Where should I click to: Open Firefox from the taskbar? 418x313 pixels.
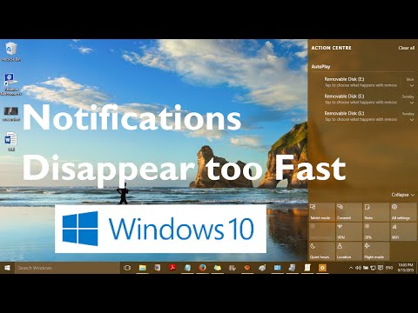click(202, 268)
